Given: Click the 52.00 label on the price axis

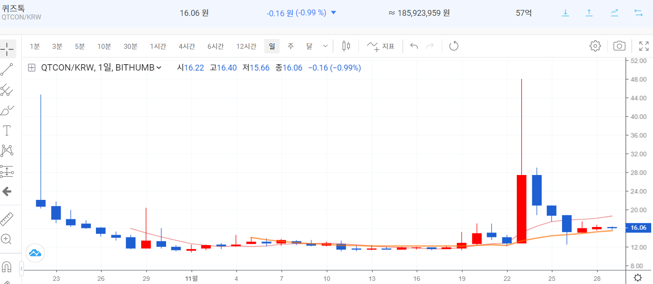Looking at the screenshot, I should click(638, 61).
